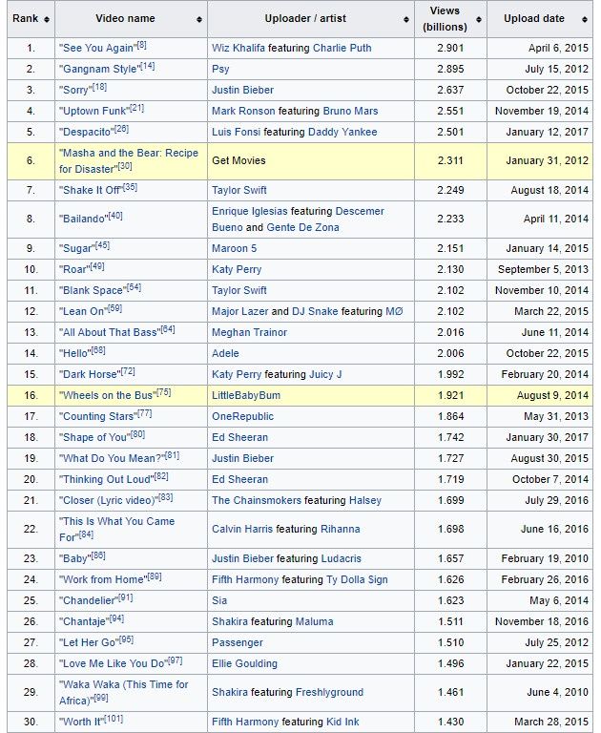Open "Thinking Out Loud" link
Viewport: 601px width, 733px height.
[x=106, y=480]
